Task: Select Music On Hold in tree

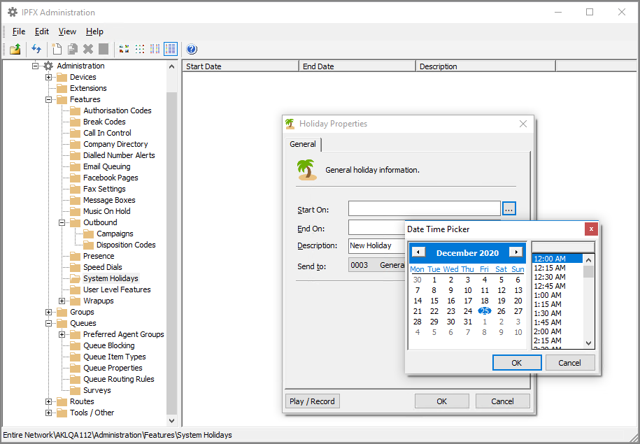Action: (x=106, y=211)
